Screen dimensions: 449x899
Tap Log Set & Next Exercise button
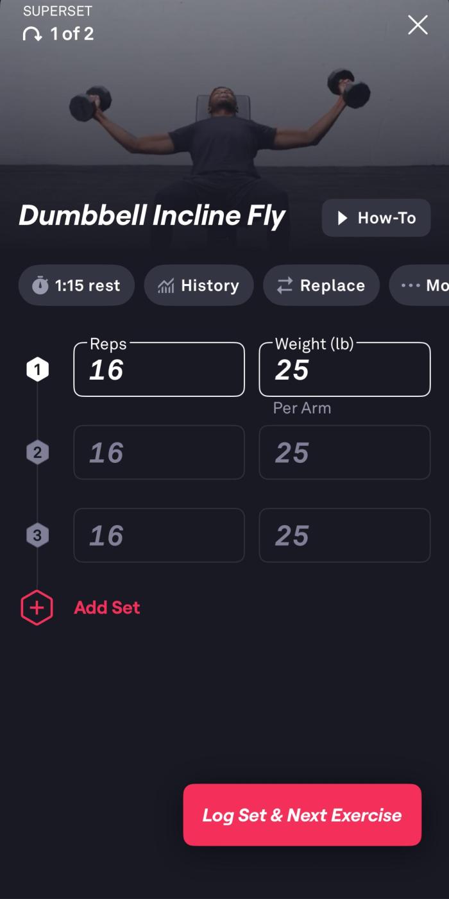click(x=302, y=814)
